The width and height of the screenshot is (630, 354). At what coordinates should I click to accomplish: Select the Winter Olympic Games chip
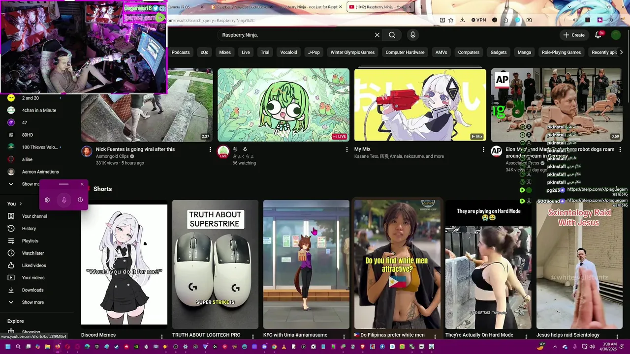click(352, 52)
